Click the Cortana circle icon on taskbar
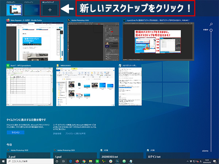 click(57, 161)
